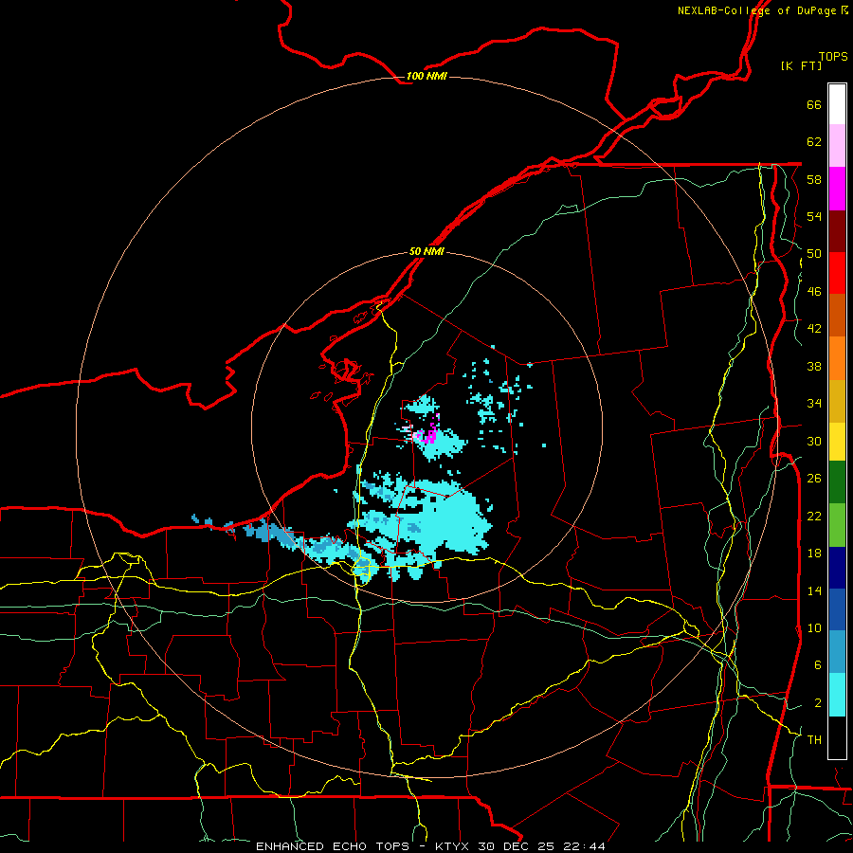Click the legend value 18
Screen dimensions: 853x853
point(814,554)
